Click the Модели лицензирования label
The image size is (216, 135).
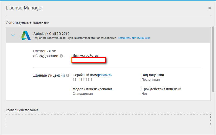pos(93,89)
